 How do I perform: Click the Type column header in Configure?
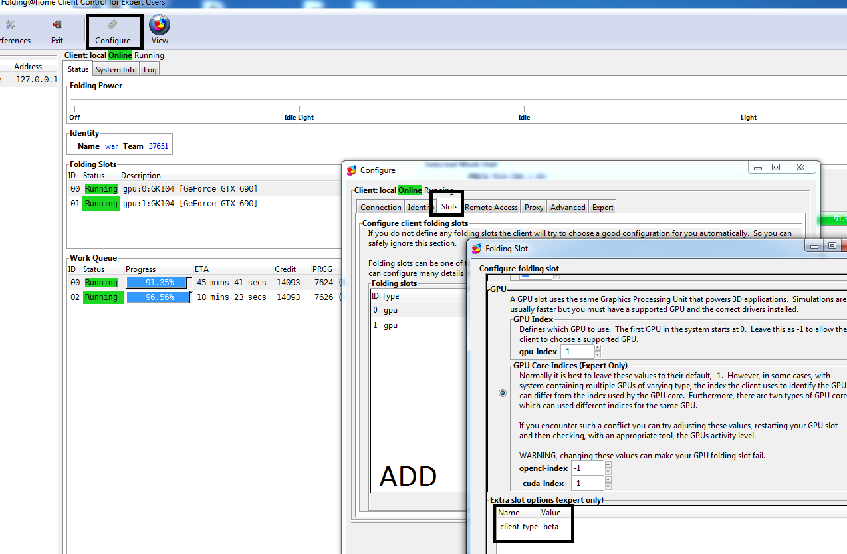pos(390,296)
